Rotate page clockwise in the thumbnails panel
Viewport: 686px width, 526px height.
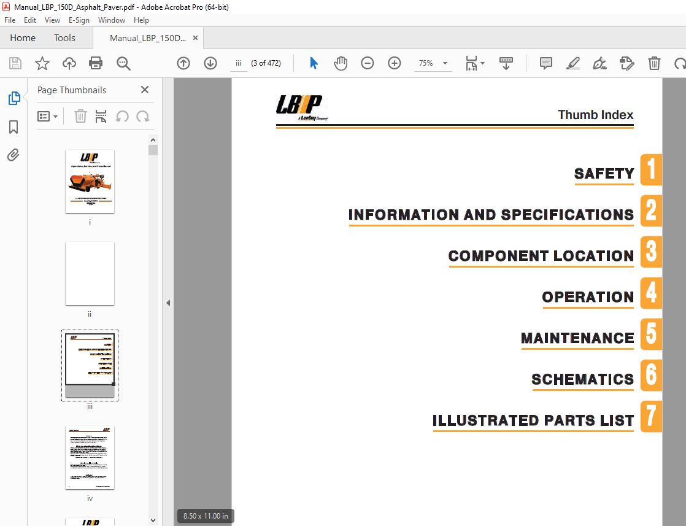(x=142, y=117)
